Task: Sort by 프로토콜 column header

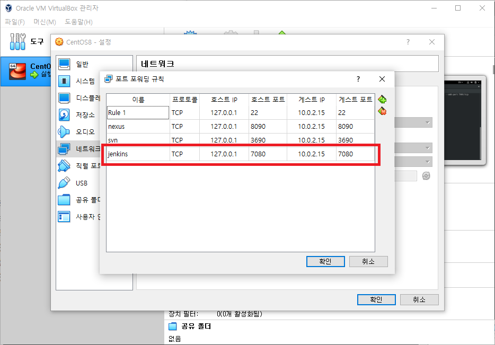Action: (184, 100)
